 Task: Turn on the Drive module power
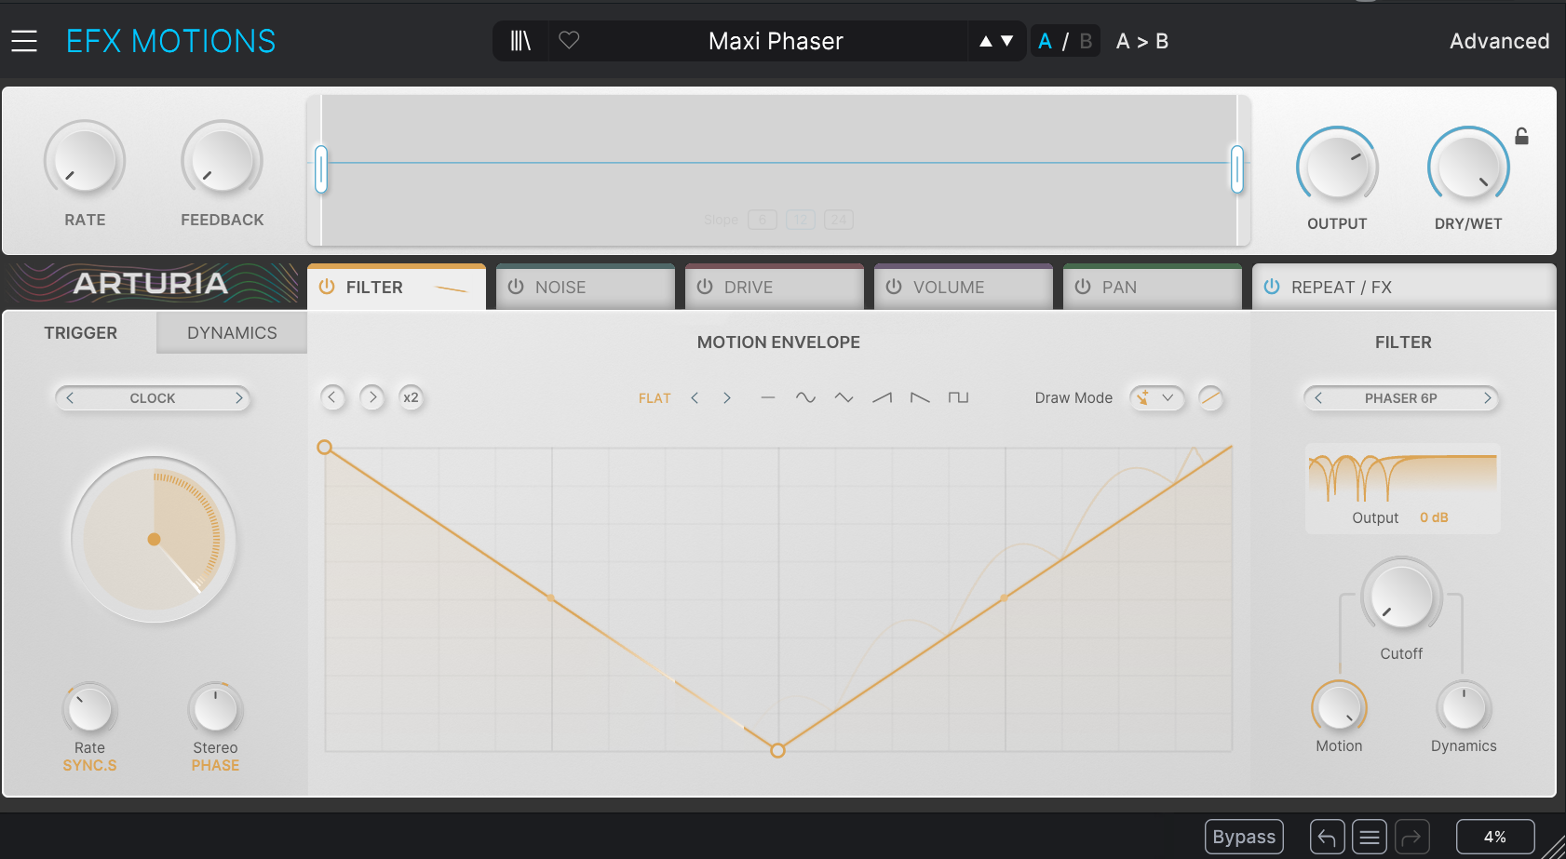(x=705, y=287)
